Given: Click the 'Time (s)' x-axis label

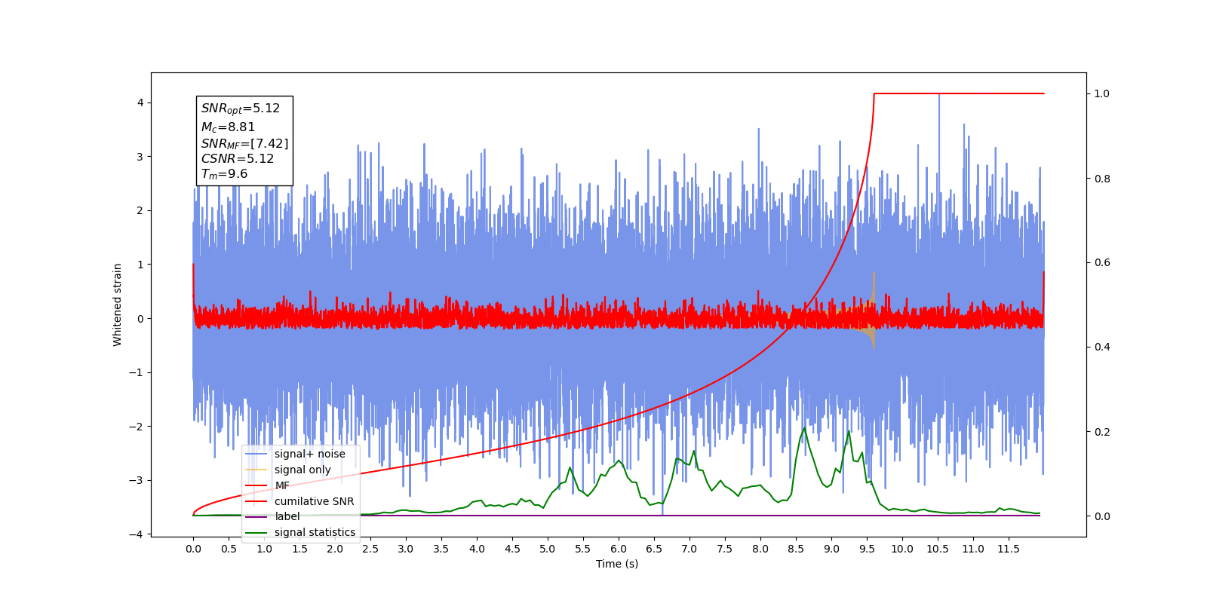Looking at the screenshot, I should [617, 564].
